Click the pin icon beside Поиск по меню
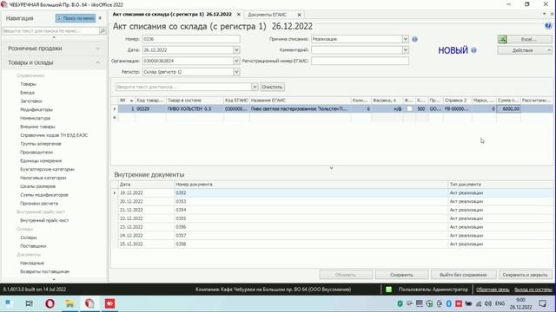The height and width of the screenshot is (312, 556). tap(100, 18)
